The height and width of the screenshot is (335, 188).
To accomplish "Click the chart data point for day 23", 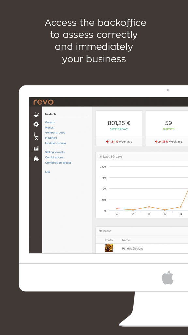I will click(117, 209).
